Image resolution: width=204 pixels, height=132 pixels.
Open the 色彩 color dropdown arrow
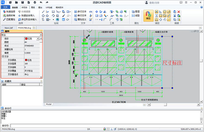(x=38, y=39)
